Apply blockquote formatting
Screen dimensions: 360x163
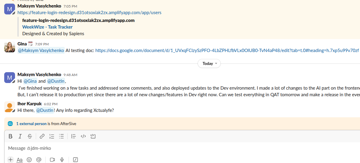click(74, 136)
